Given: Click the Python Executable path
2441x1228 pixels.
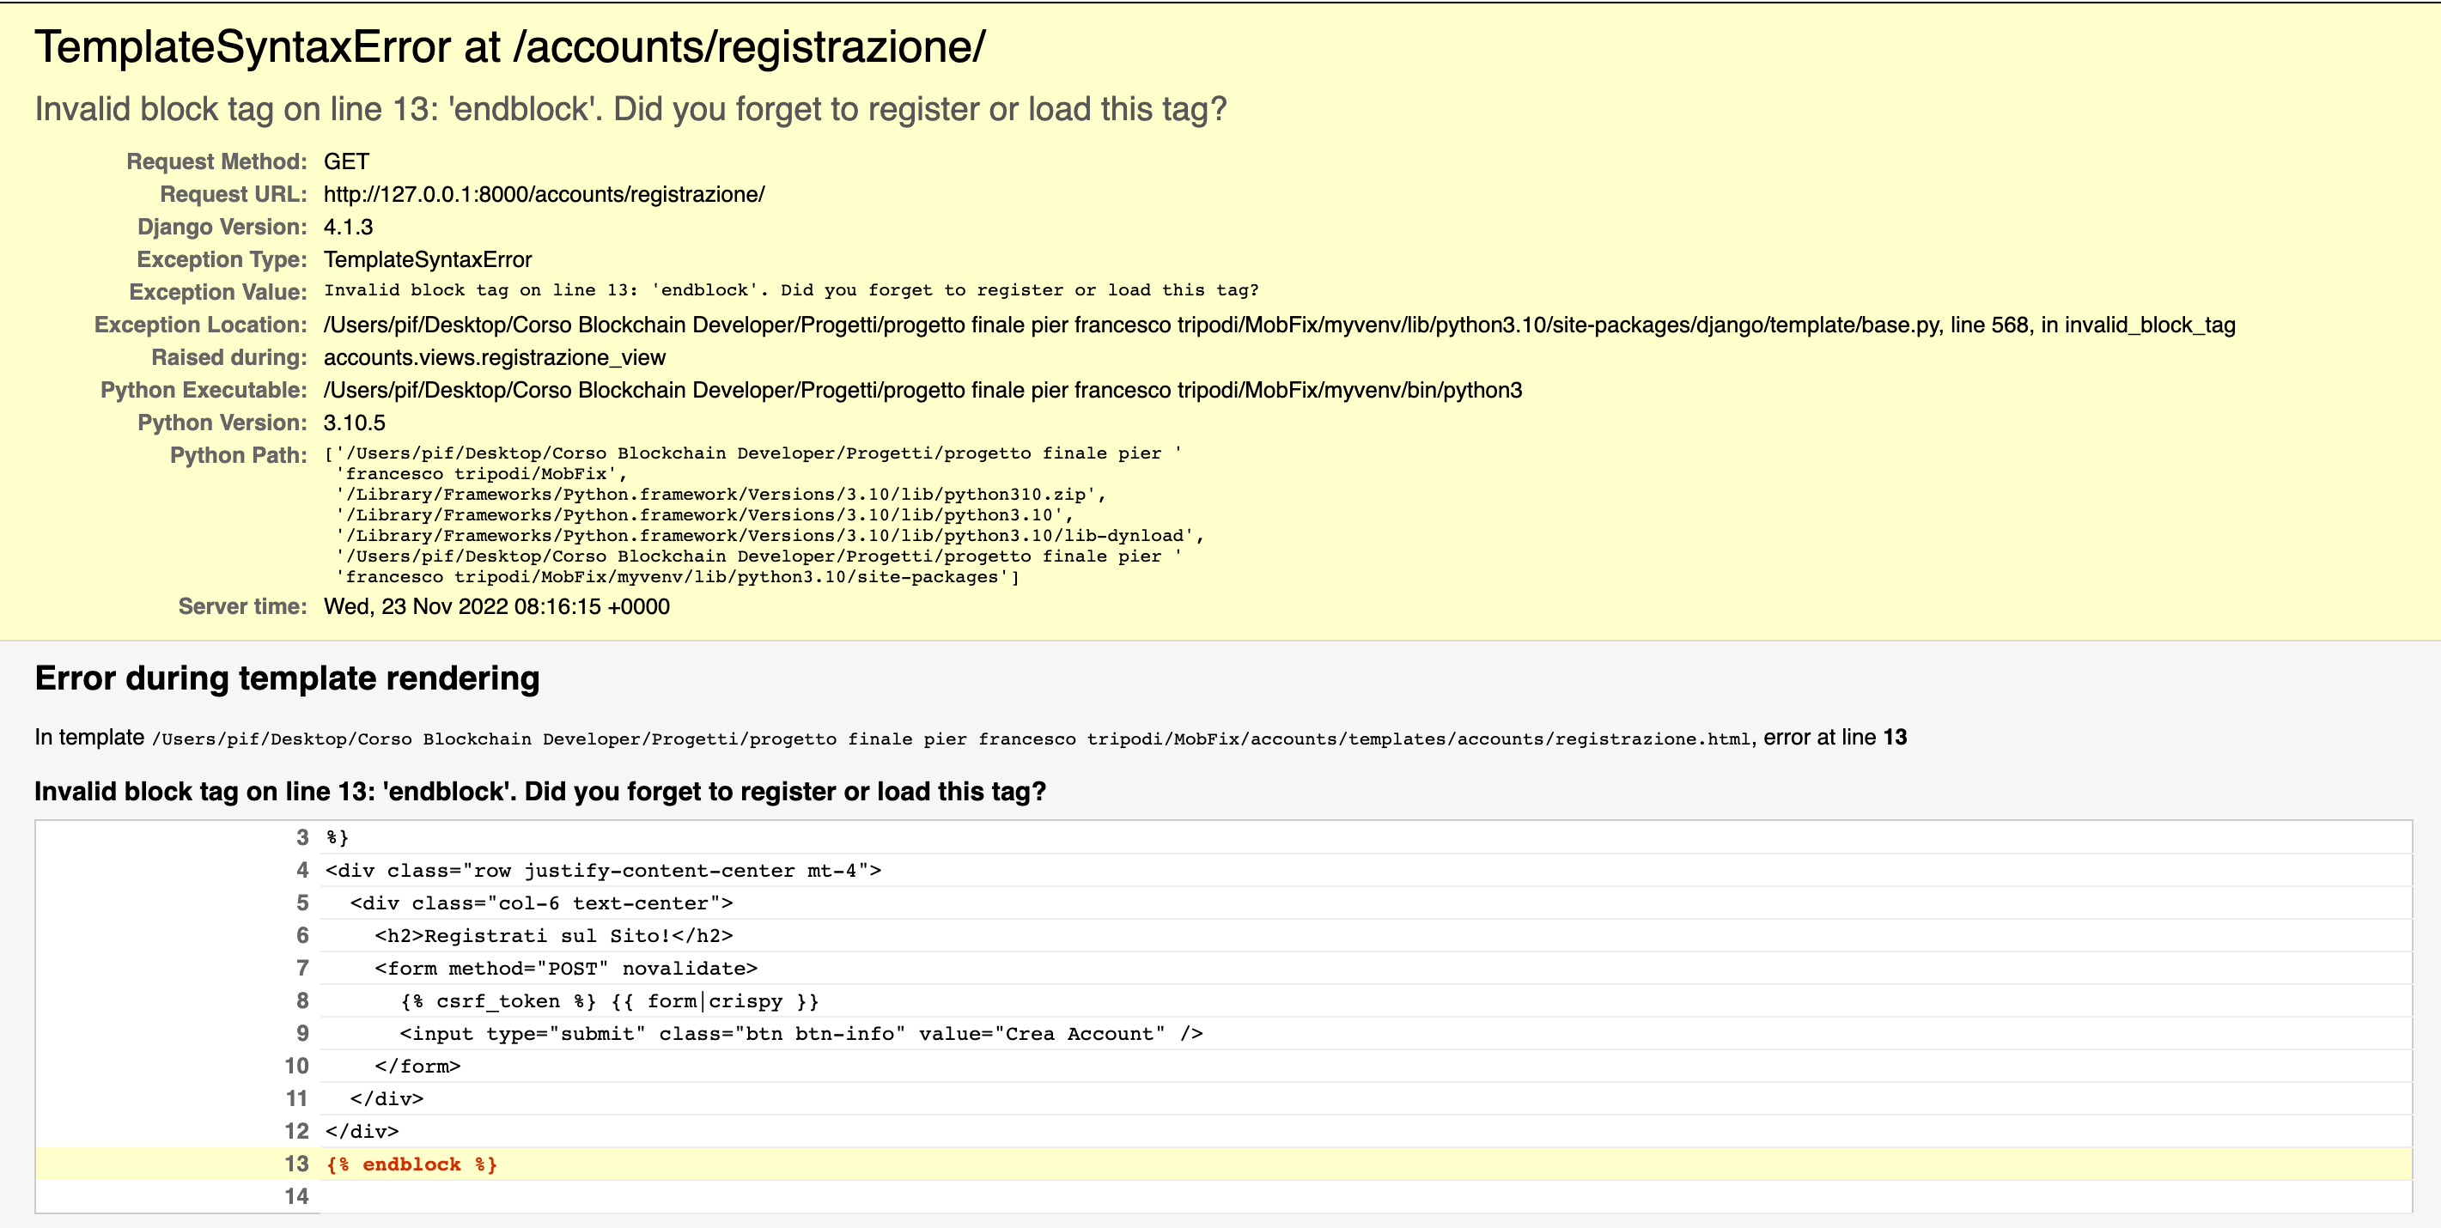Looking at the screenshot, I should [x=922, y=391].
